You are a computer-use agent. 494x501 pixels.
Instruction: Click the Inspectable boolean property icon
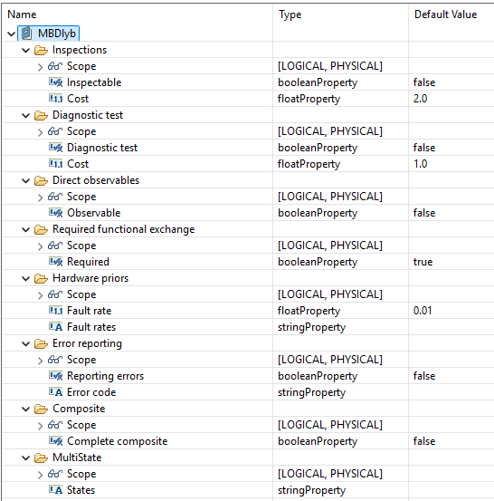[x=55, y=82]
